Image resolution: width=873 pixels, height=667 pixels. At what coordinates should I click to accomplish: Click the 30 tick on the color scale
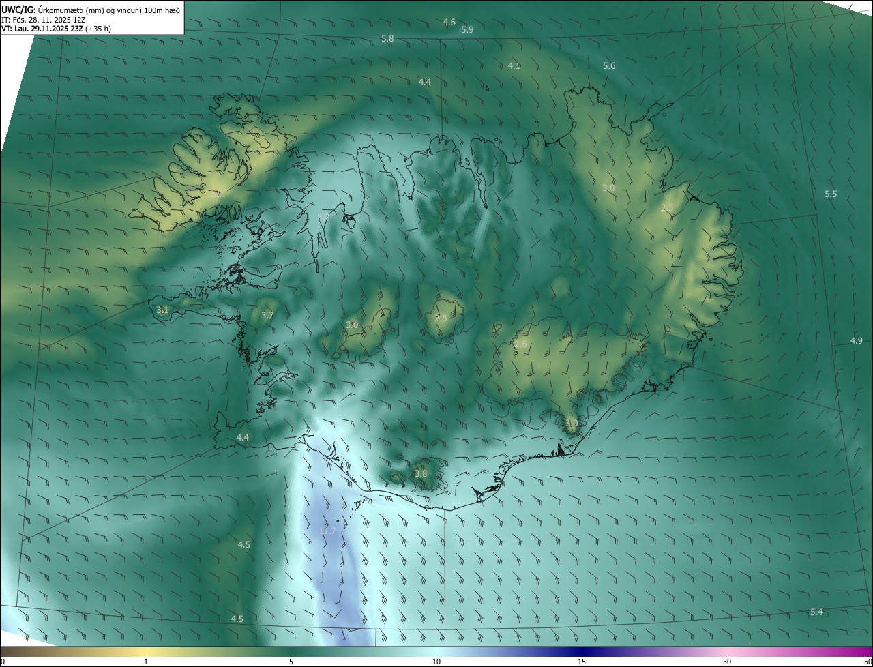pos(727,662)
